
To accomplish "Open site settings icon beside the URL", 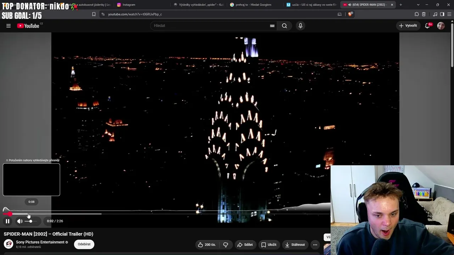I will (x=103, y=14).
